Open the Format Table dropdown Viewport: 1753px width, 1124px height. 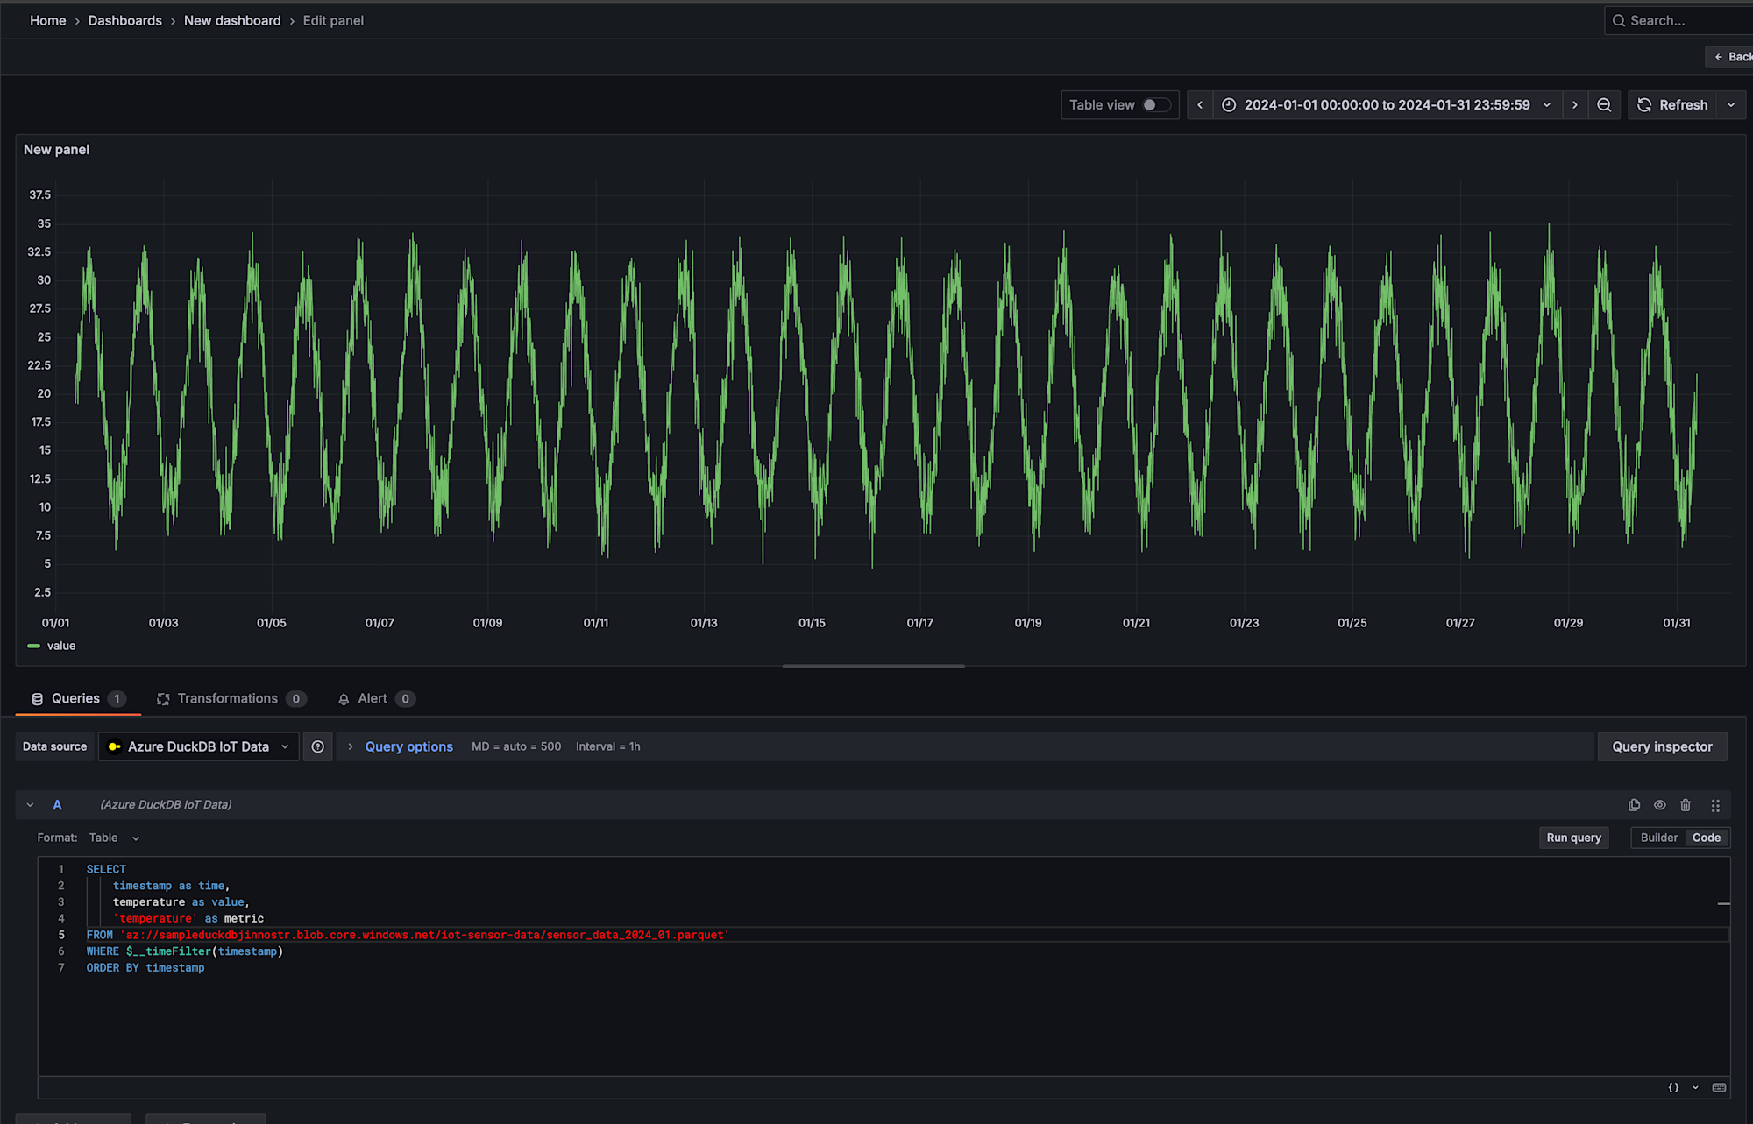115,838
